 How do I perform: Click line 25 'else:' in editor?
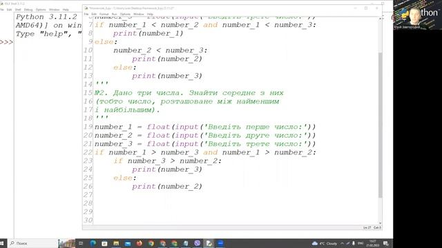[x=124, y=178]
